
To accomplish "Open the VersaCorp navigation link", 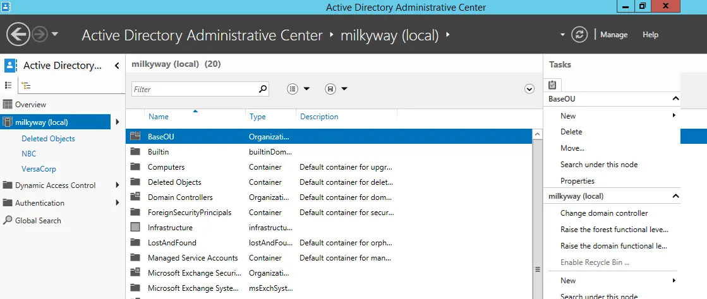I will click(39, 169).
